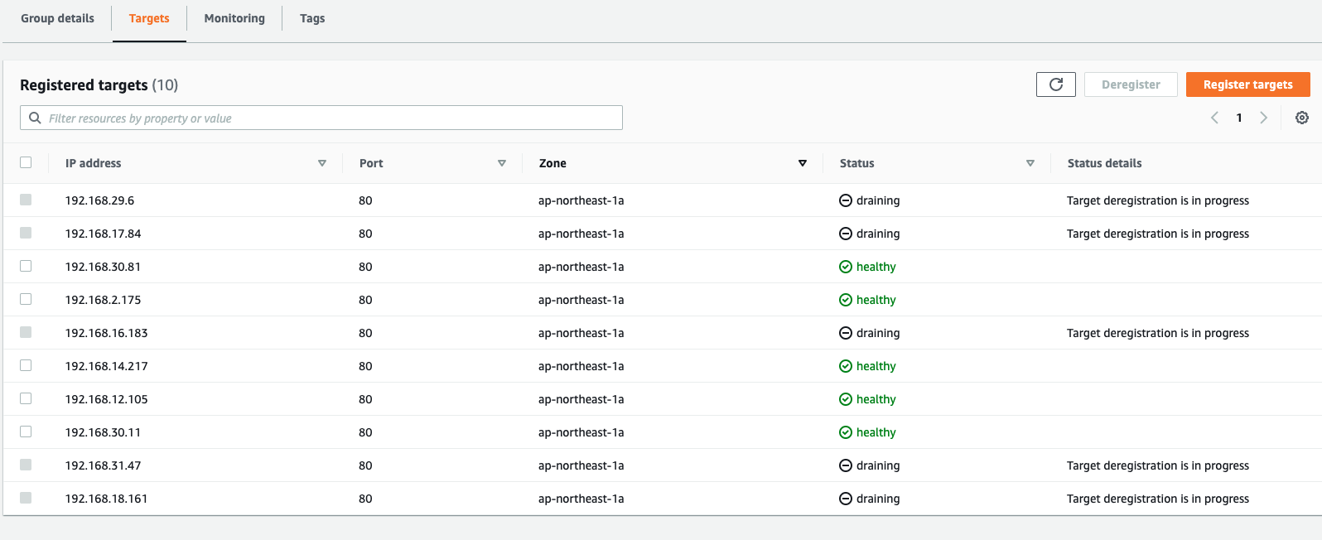
Task: Open the Group details tab
Action: click(x=57, y=18)
